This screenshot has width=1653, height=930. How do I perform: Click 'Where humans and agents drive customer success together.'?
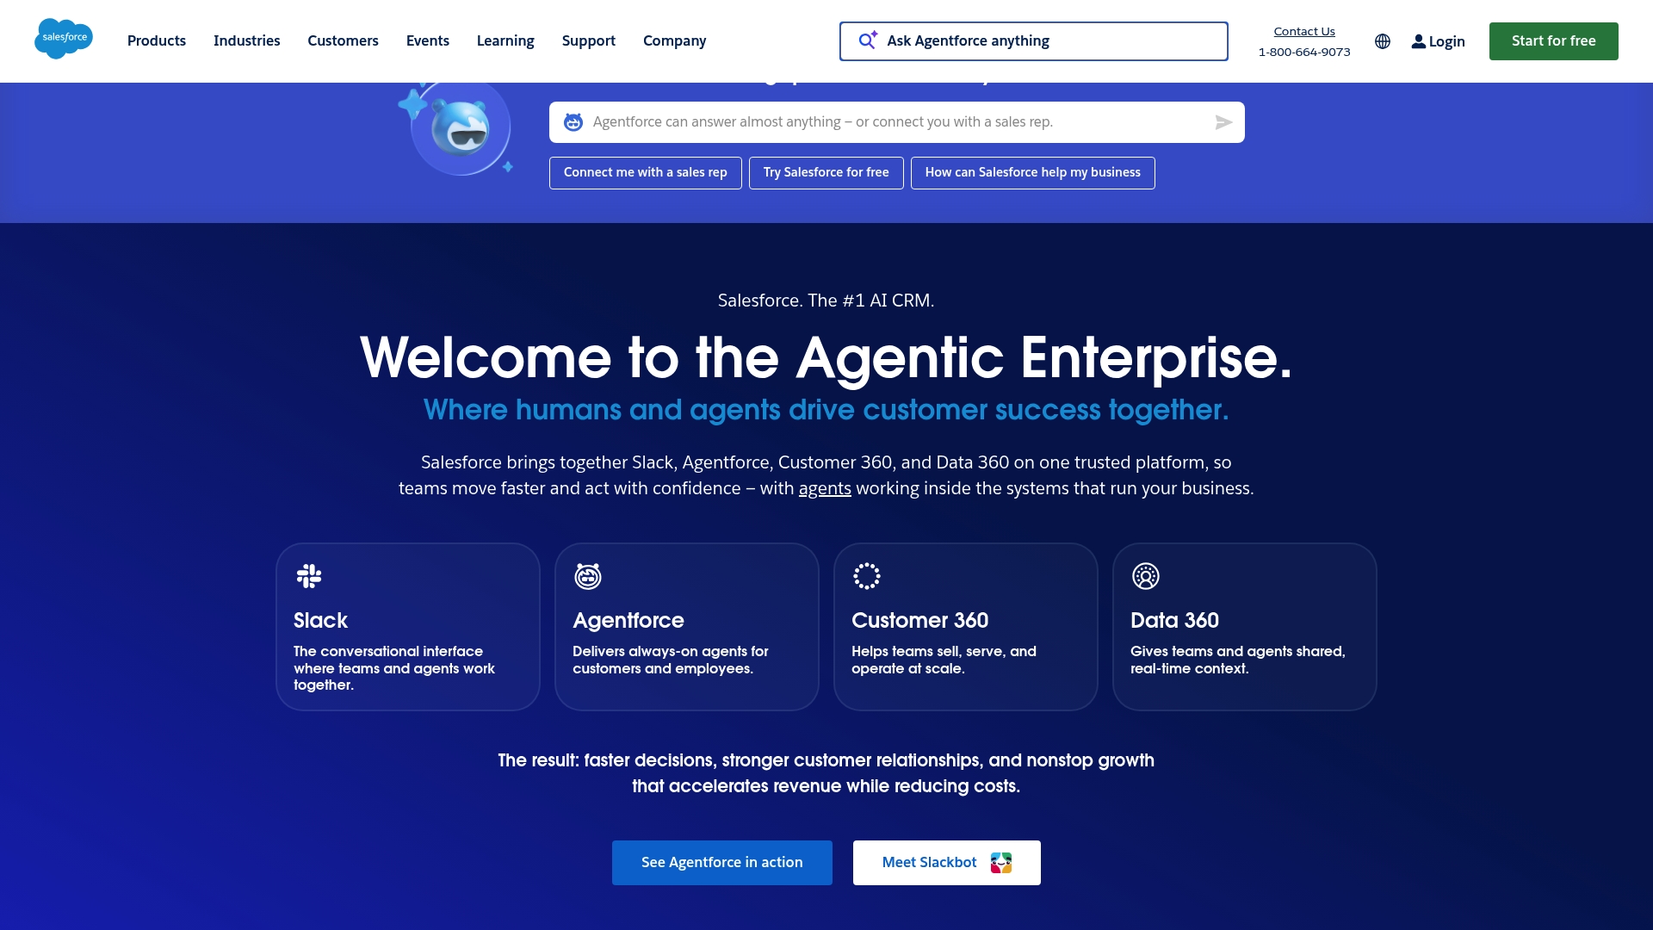[826, 410]
